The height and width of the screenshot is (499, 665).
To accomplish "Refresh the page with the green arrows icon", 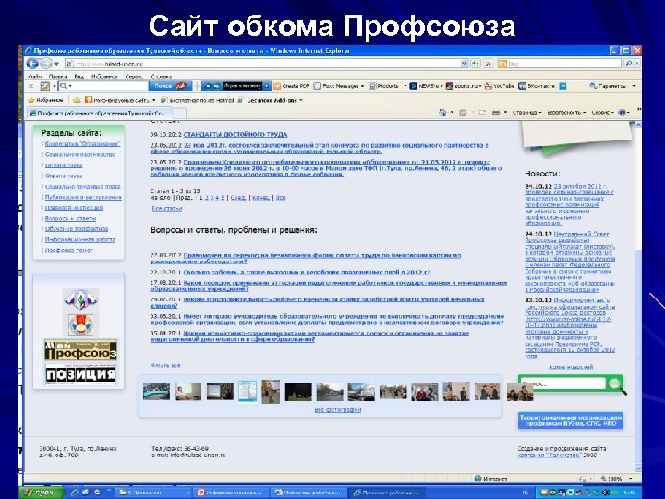I will (476, 64).
